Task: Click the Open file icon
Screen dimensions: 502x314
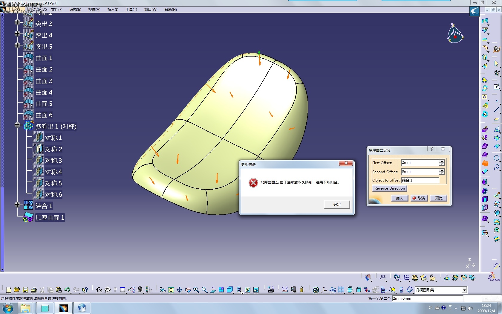Action: point(17,290)
